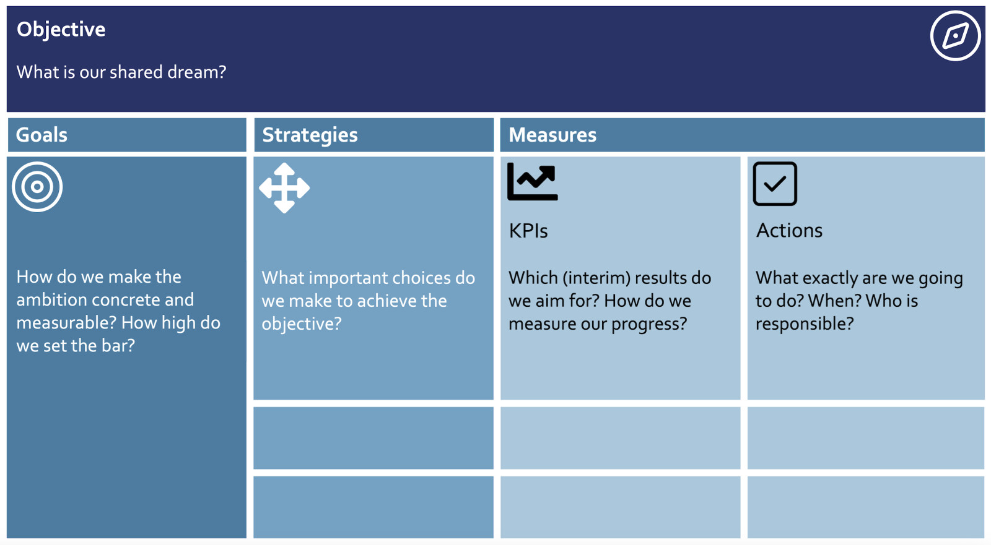
Task: Select the trending chart icon above KPIs
Action: click(533, 181)
